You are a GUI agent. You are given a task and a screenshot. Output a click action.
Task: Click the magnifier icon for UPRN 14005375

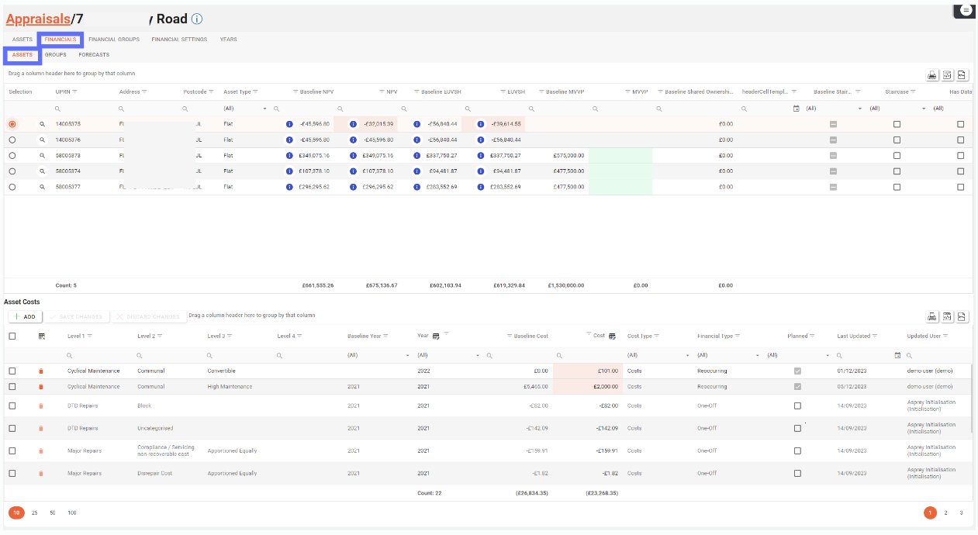click(43, 124)
